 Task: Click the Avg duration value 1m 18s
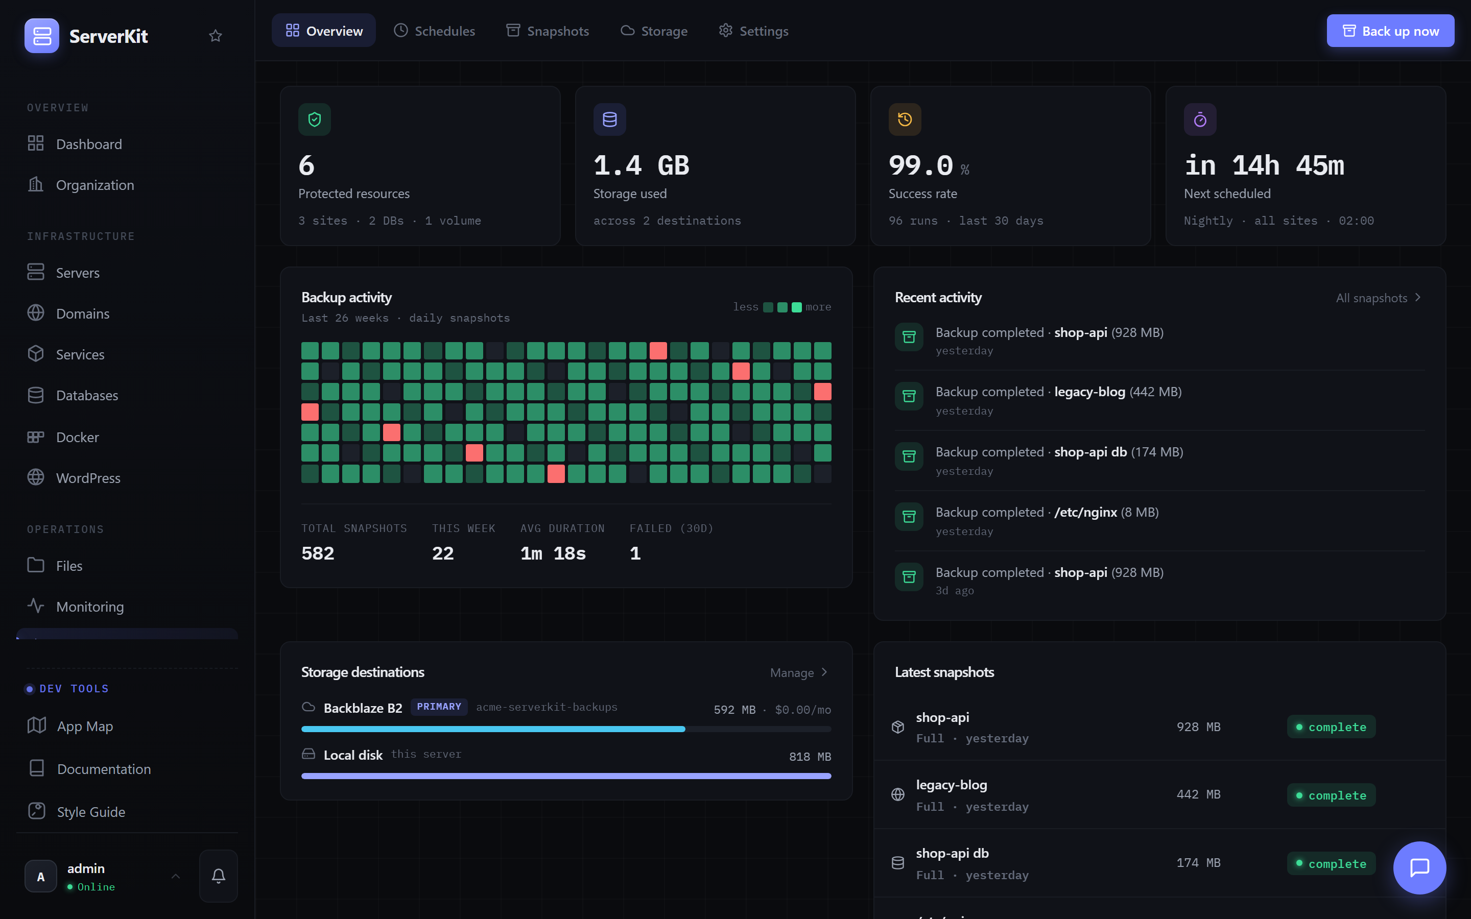click(x=553, y=553)
